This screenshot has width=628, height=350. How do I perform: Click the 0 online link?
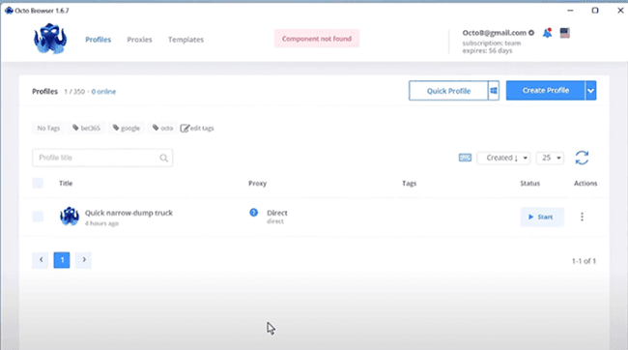click(103, 92)
